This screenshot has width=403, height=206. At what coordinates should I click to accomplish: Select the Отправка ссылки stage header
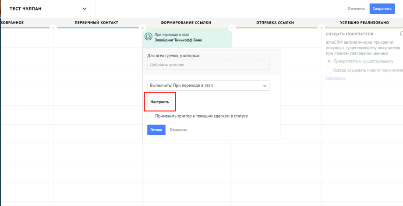coord(275,23)
